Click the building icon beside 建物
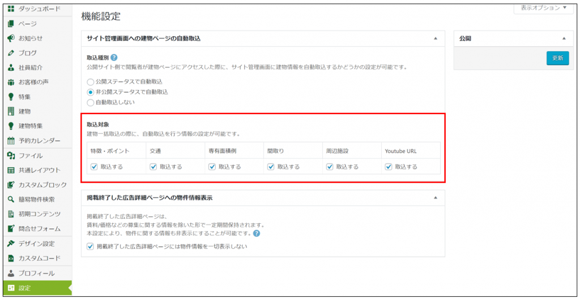 [x=11, y=111]
